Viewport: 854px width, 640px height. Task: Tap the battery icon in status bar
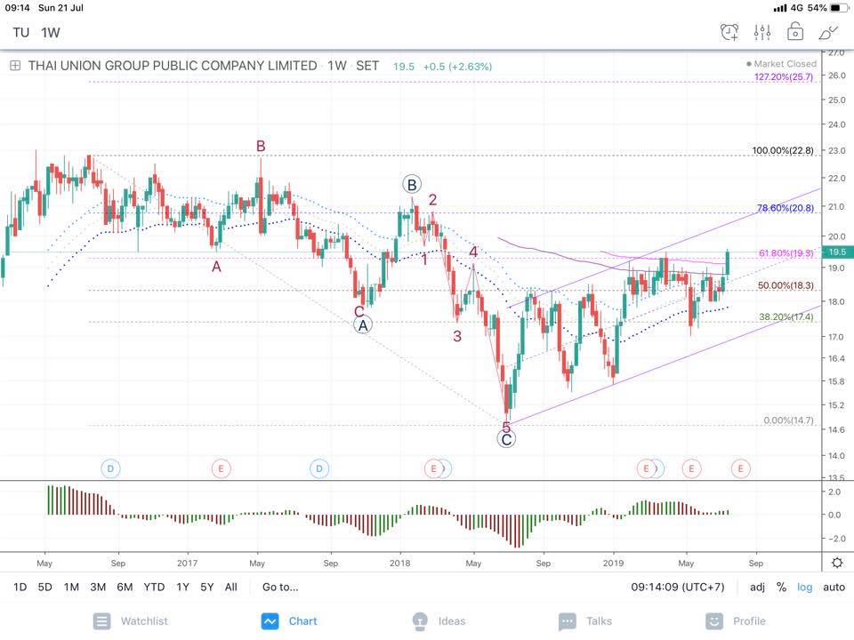[839, 8]
